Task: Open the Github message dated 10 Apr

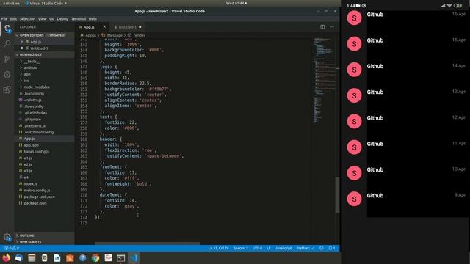Action: coord(406,173)
